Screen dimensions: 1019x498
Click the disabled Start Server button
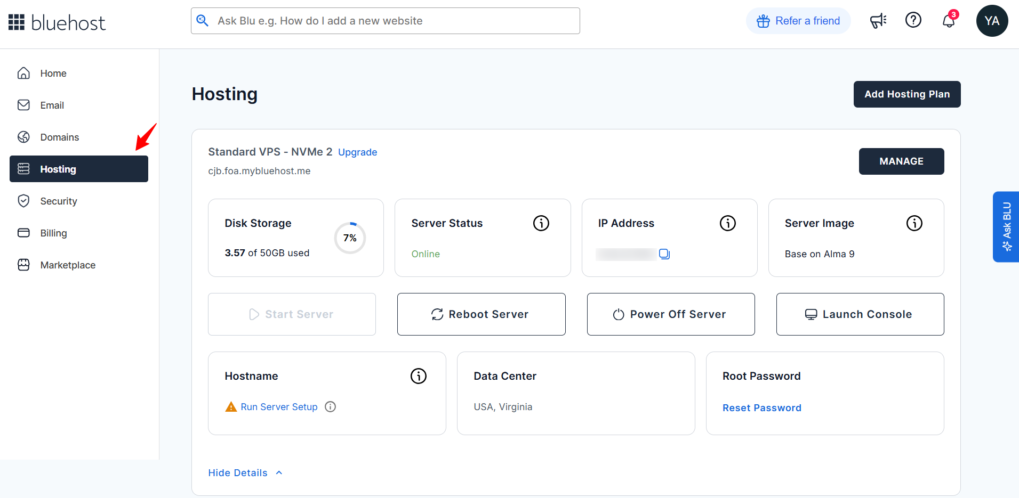[x=292, y=314]
